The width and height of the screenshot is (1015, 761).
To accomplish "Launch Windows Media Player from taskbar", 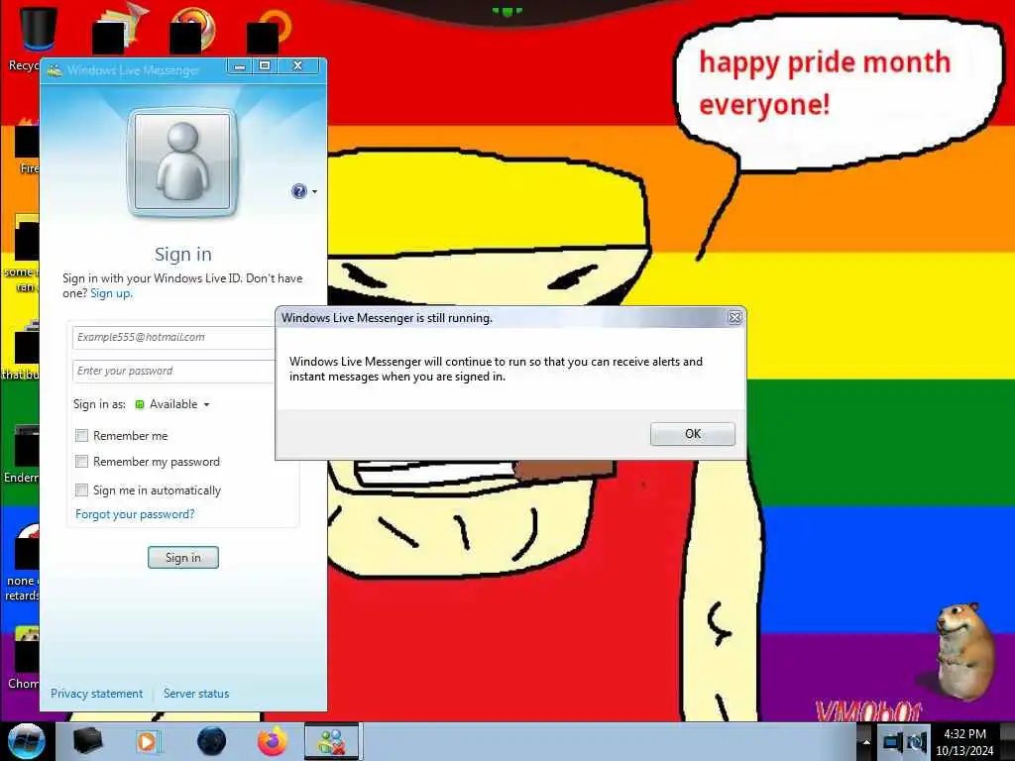I will 147,741.
